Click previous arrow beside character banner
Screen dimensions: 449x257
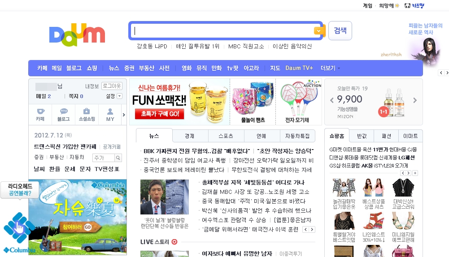pos(441,73)
